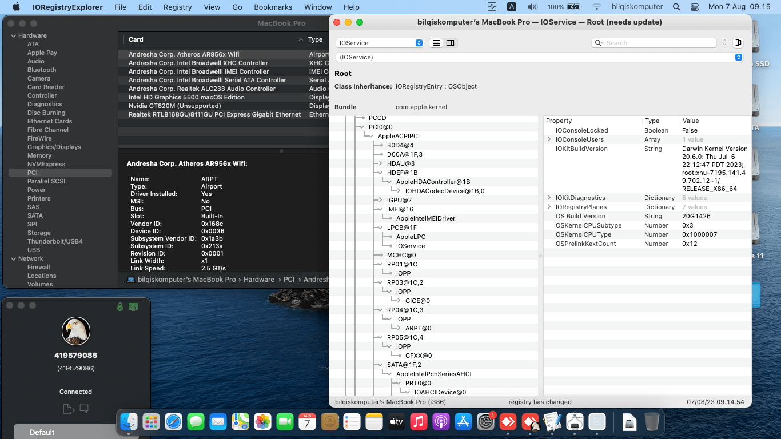Open the chat icon in AnyDesk panel

click(x=84, y=409)
